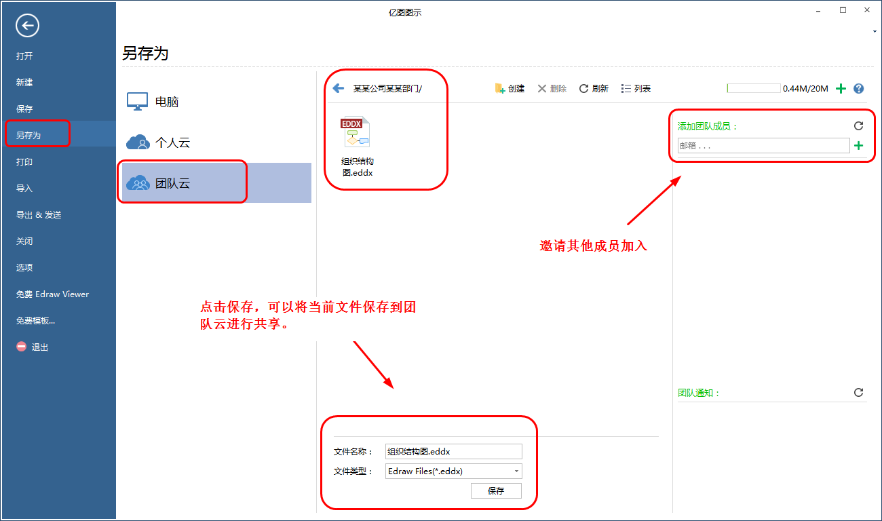Click the 邮箱 email input field

pyautogui.click(x=763, y=145)
